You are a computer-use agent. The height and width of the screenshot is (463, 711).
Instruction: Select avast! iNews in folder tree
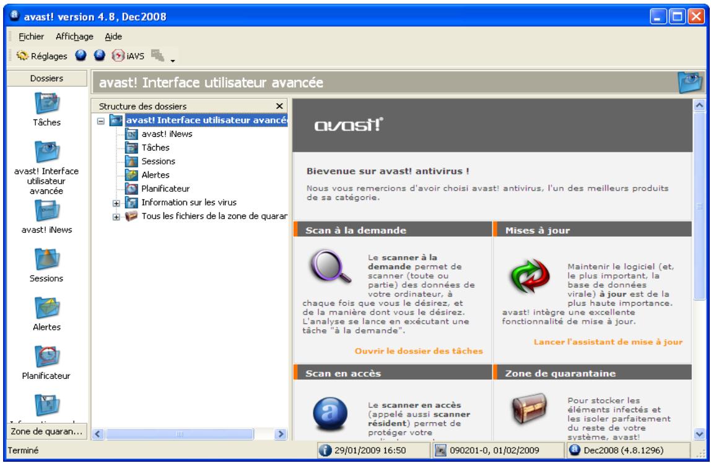(x=167, y=134)
